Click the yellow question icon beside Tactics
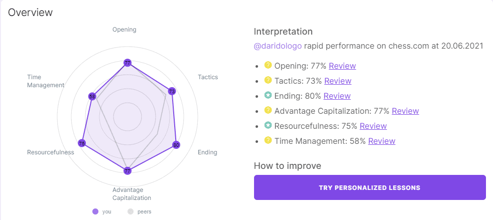Image resolution: width=493 pixels, height=220 pixels. tap(268, 80)
